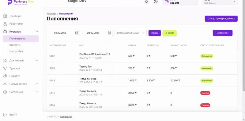Click the ФИО column header
Image resolution: width=245 pixels, height=121 pixels.
pos(82,46)
